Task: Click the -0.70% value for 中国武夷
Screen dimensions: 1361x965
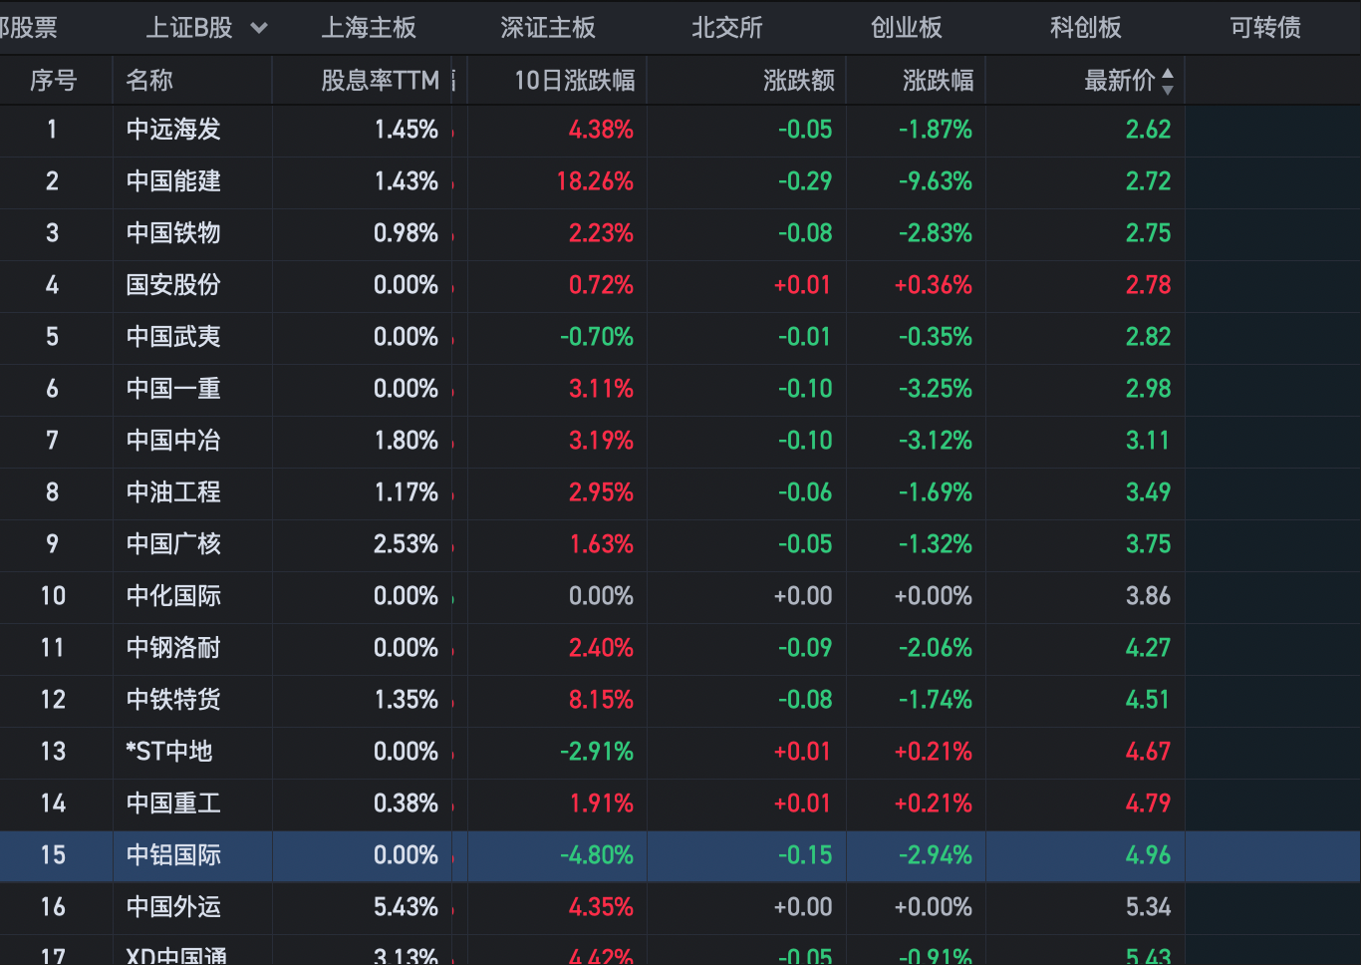Action: pyautogui.click(x=597, y=337)
